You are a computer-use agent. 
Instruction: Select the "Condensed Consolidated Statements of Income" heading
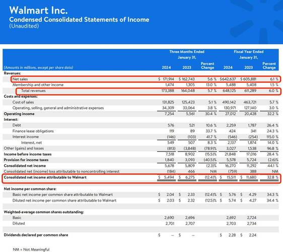(x=79, y=20)
